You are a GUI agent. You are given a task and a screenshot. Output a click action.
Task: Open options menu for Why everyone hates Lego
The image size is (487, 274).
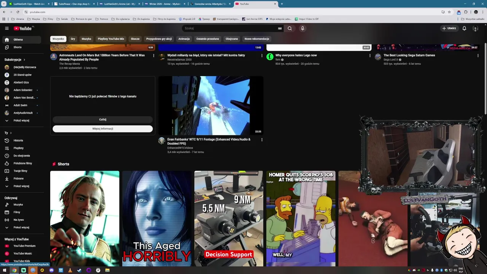pos(370,56)
